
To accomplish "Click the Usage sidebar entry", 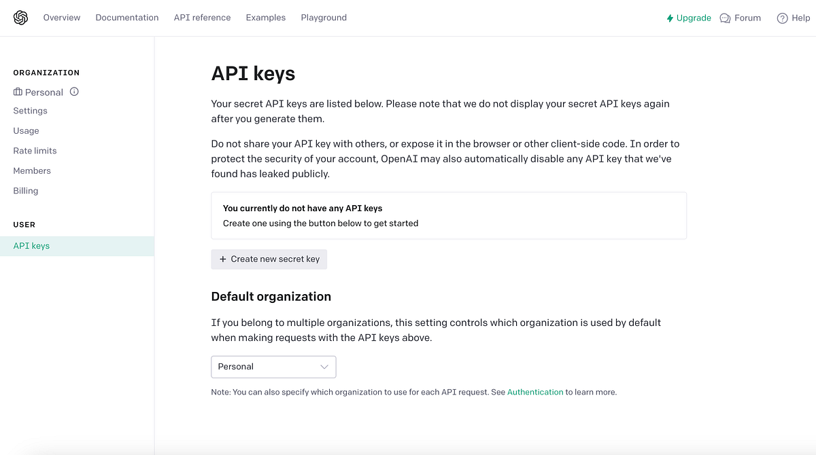I will point(26,130).
